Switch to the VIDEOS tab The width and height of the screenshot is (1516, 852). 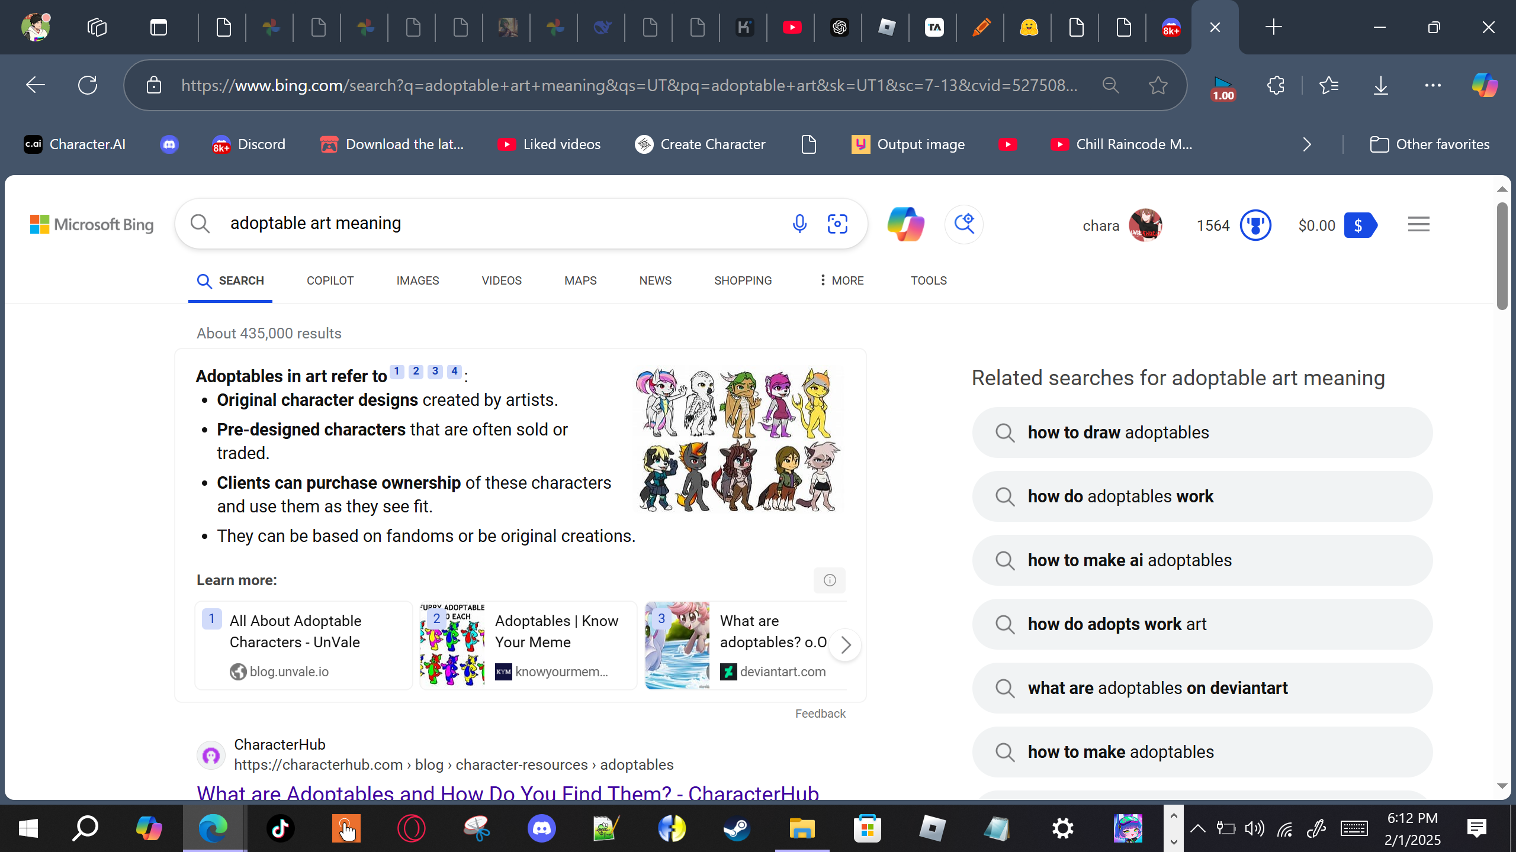502,280
